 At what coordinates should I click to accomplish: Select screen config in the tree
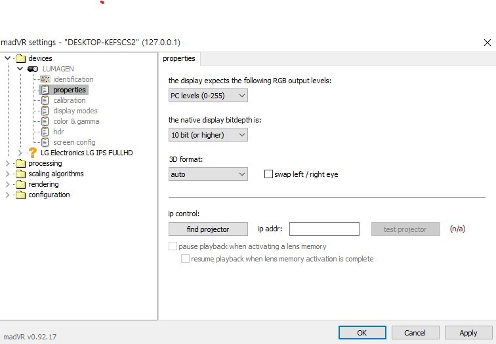74,142
